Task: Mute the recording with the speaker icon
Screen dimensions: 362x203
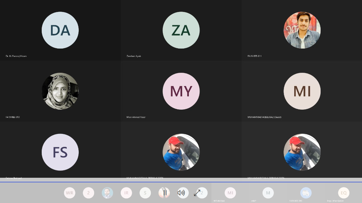Action: pyautogui.click(x=182, y=193)
